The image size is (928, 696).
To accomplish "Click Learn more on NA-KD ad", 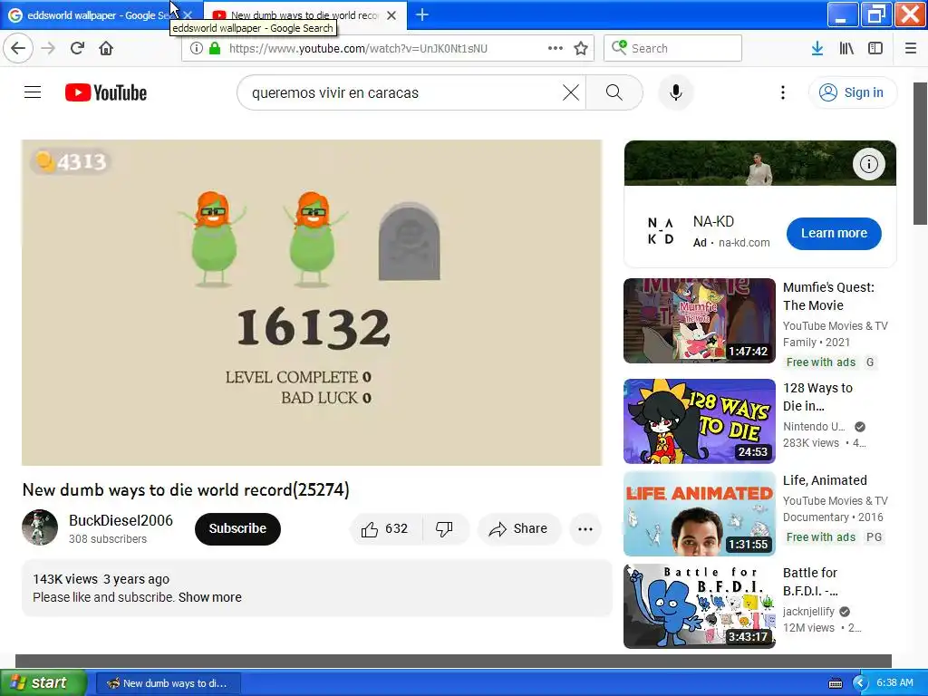I will (x=834, y=233).
